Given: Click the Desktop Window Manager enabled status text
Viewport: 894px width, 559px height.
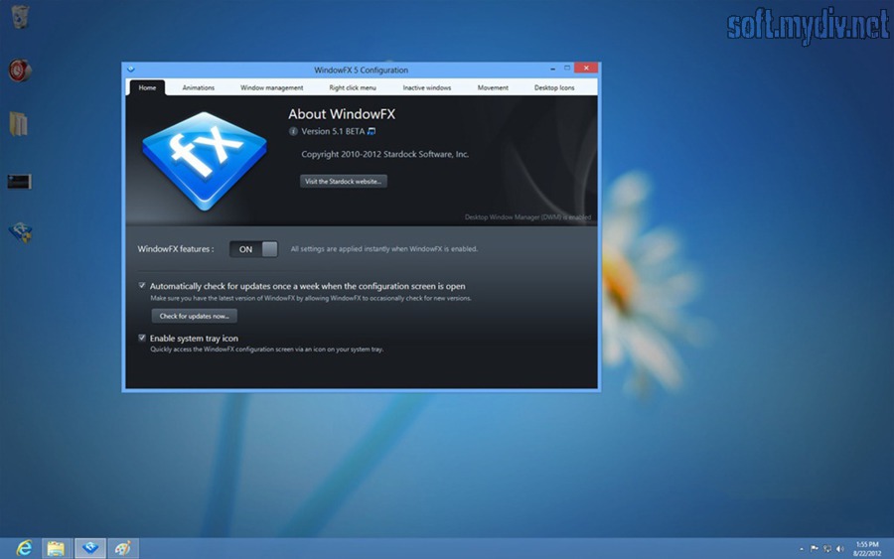Looking at the screenshot, I should click(x=528, y=217).
